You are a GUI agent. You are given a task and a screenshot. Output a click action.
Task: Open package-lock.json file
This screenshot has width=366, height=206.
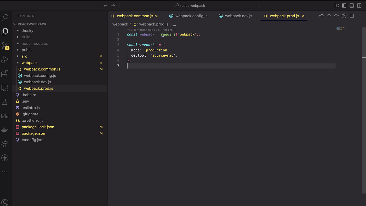tap(60, 127)
